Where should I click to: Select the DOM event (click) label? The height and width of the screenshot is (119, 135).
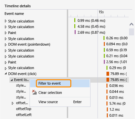(22, 74)
